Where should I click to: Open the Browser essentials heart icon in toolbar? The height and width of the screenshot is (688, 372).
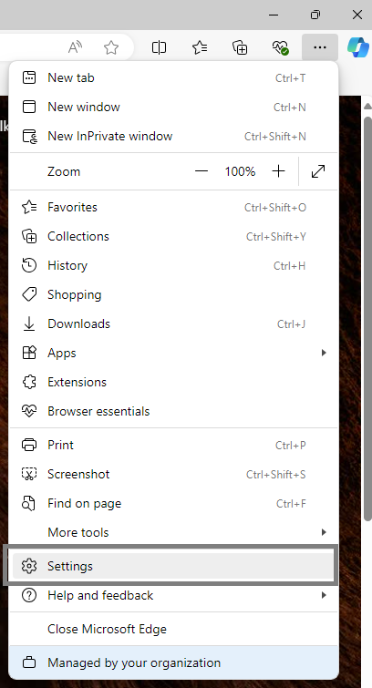[x=280, y=47]
